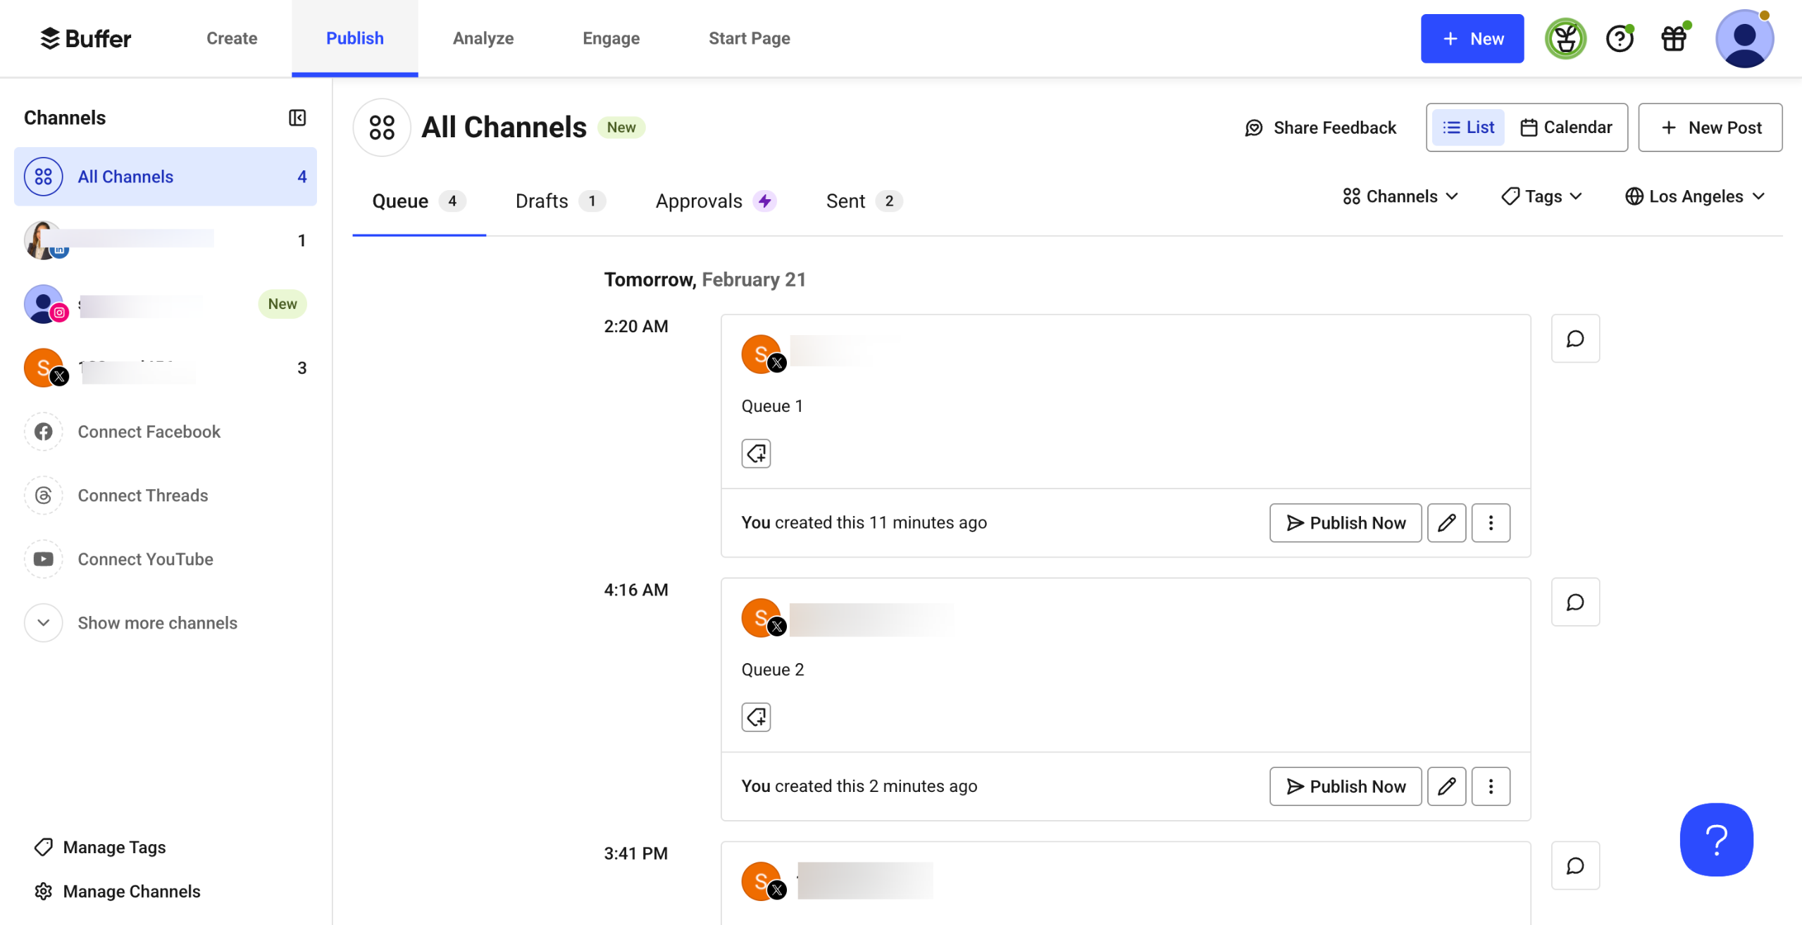Click the help question mark icon in header
Image resolution: width=1802 pixels, height=925 pixels.
tap(1619, 39)
